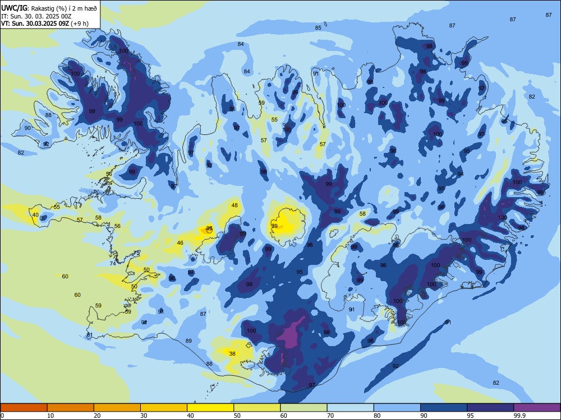Click the '75' humidity value on map
This screenshot has height=420, width=561.
tap(136, 253)
